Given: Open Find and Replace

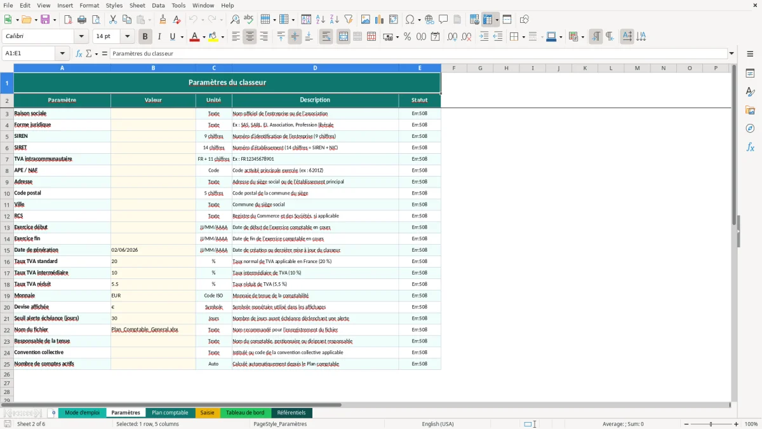Looking at the screenshot, I should pyautogui.click(x=235, y=20).
